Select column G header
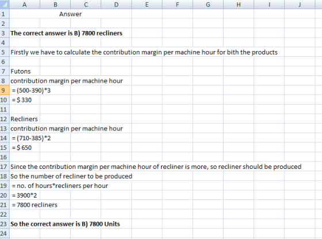The image size is (322, 239). point(208,4)
